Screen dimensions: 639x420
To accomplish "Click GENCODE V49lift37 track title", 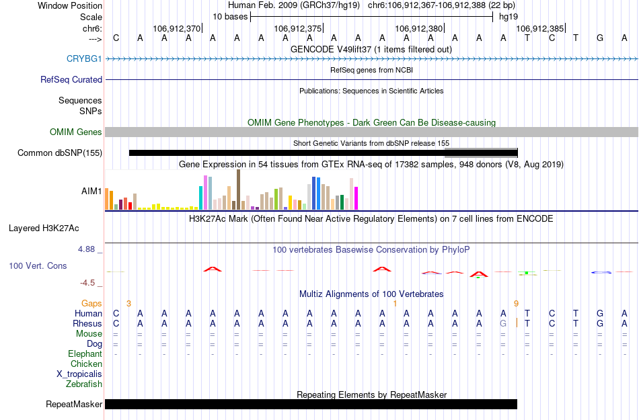I will click(x=371, y=49).
